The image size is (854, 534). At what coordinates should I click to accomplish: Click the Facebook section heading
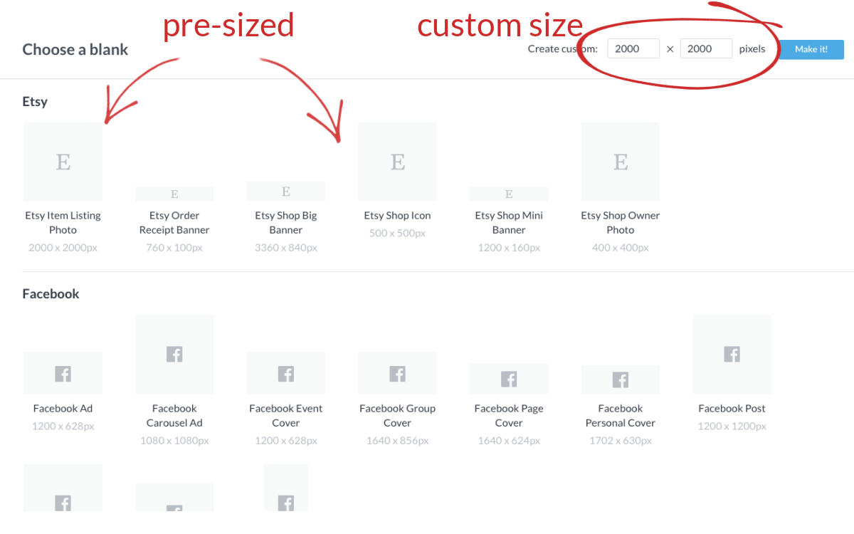[51, 294]
